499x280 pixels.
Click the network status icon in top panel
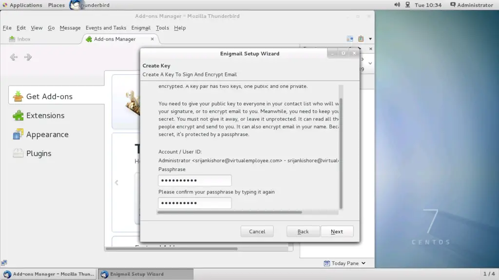coord(408,5)
